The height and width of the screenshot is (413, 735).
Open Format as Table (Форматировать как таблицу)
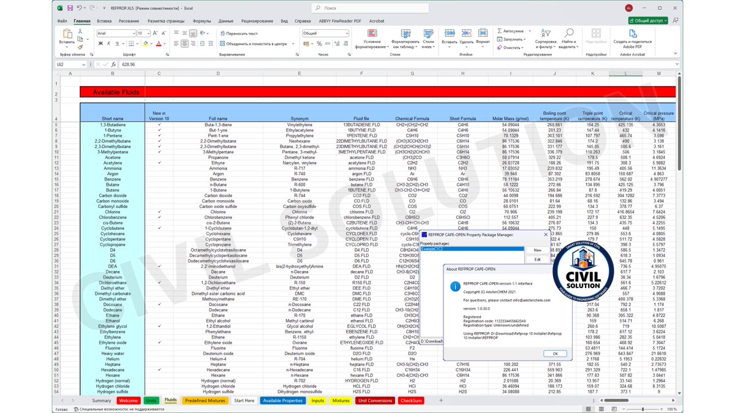tap(405, 37)
